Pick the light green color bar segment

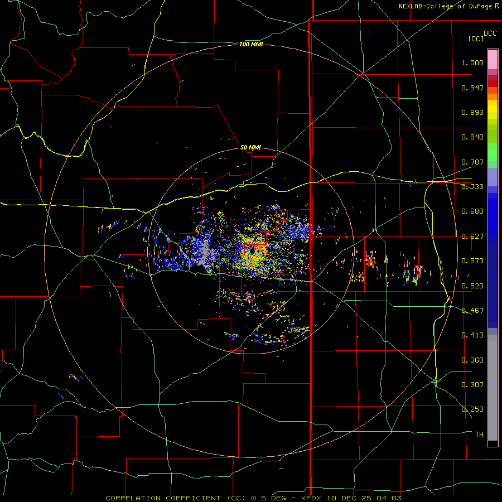click(x=493, y=152)
